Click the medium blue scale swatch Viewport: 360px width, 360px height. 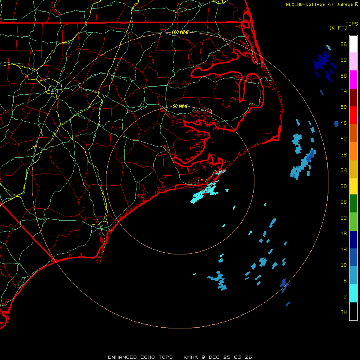point(353,257)
